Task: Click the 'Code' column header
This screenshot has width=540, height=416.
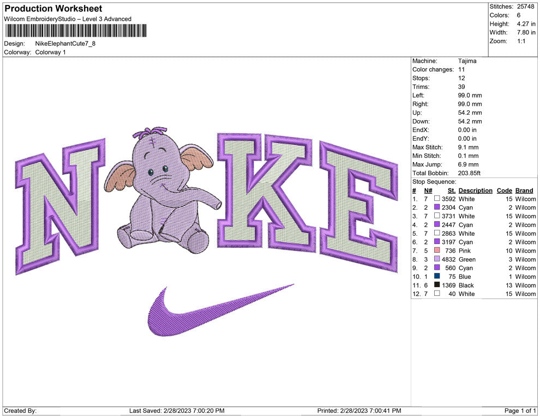Action: point(504,190)
